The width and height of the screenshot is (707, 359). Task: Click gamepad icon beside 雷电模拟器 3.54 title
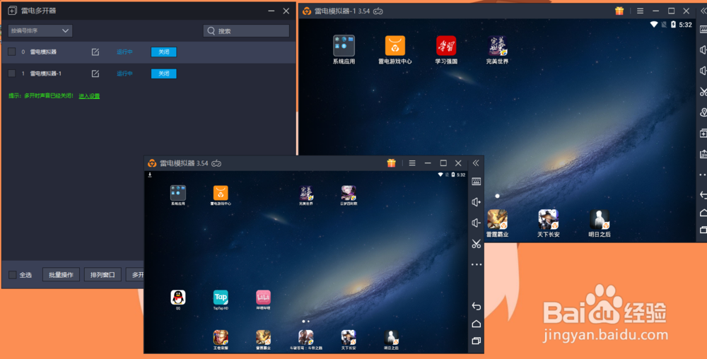[x=216, y=163]
